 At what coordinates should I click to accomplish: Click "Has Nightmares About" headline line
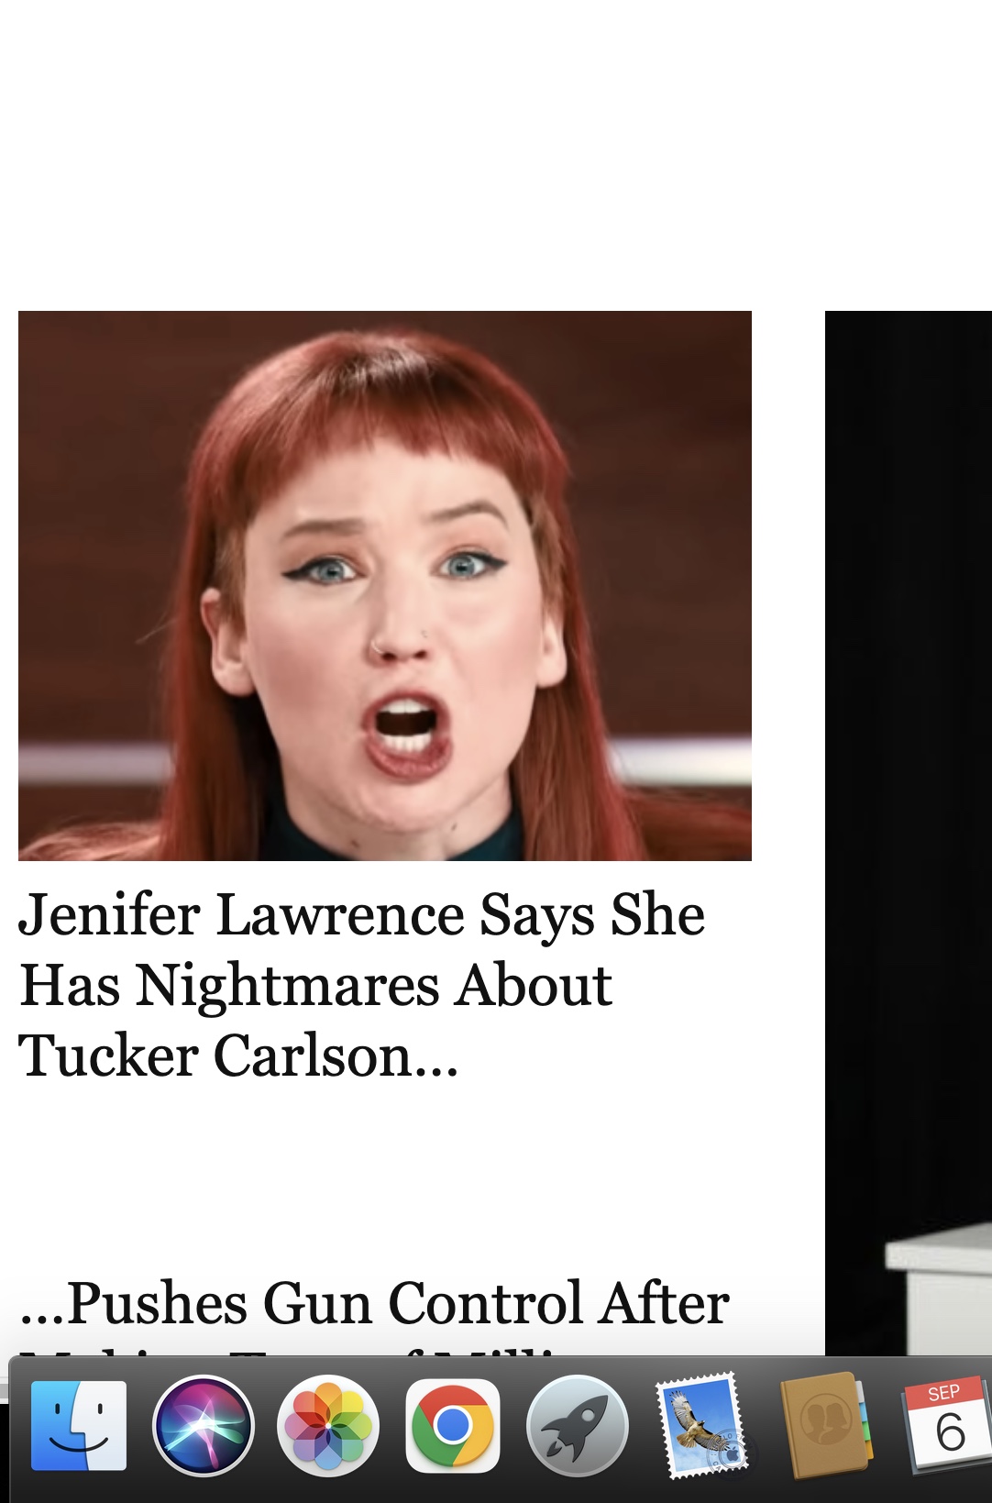315,986
